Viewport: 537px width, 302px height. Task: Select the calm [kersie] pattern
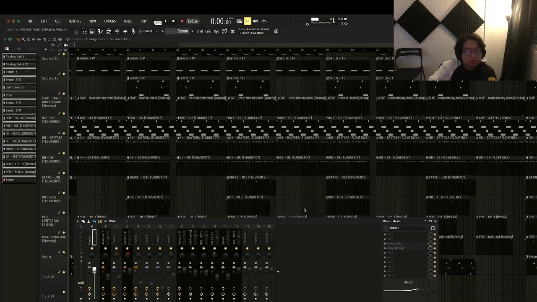pyautogui.click(x=19, y=87)
